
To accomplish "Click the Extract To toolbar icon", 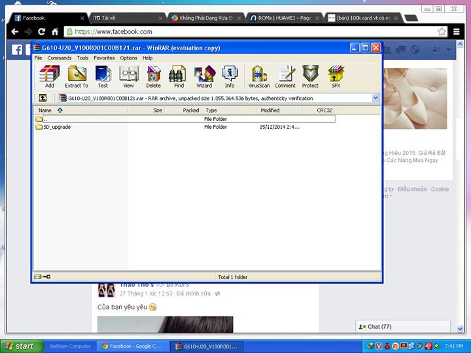I will click(x=77, y=76).
